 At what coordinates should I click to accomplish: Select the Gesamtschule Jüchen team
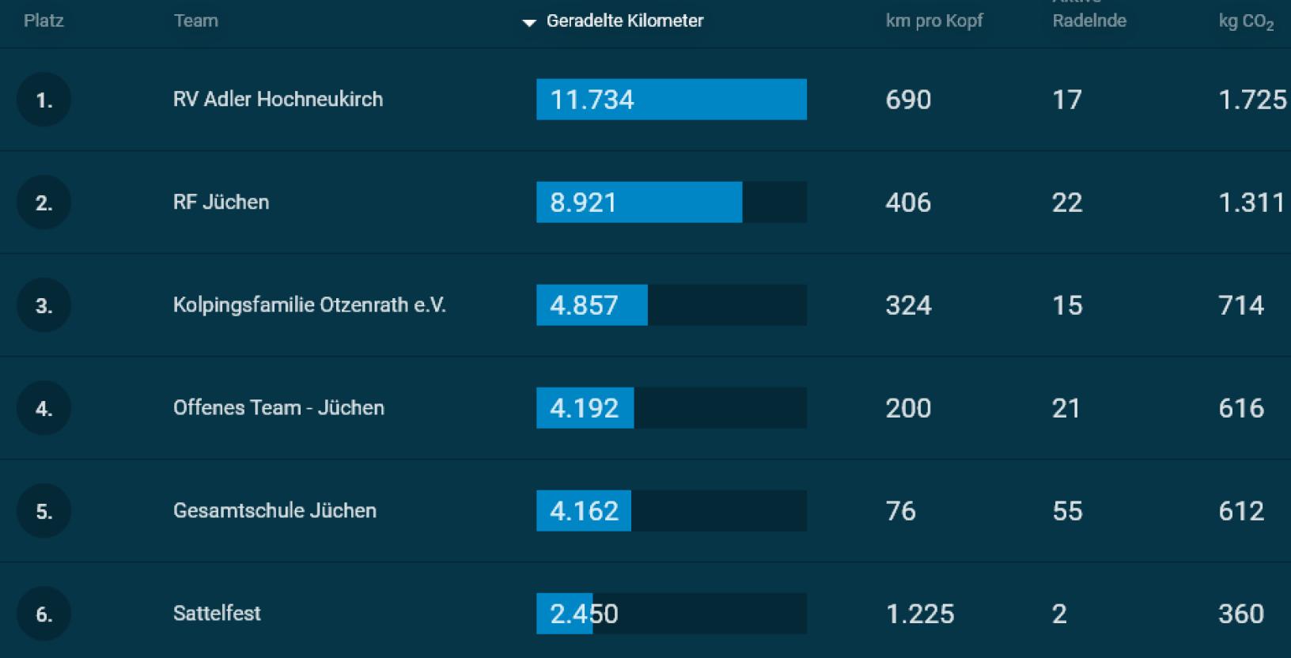[x=274, y=510]
